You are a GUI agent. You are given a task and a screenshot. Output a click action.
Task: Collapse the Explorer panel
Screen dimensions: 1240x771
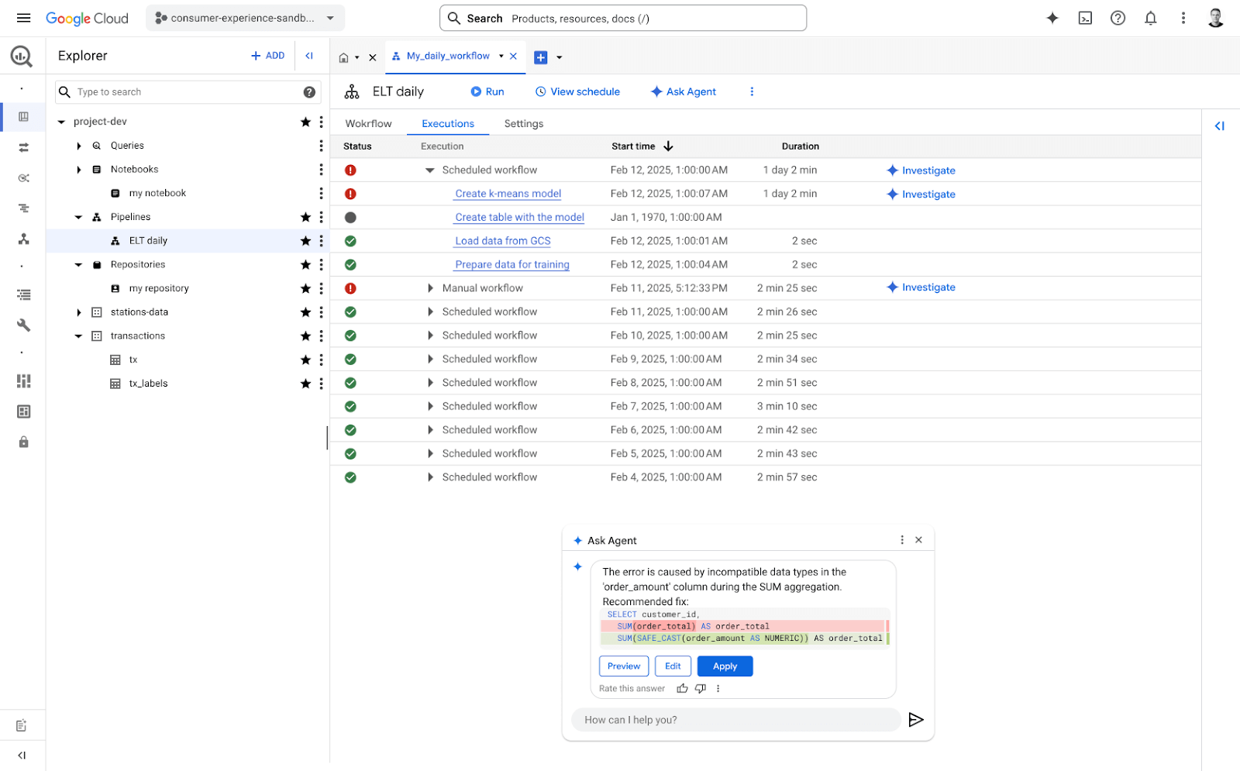point(309,56)
